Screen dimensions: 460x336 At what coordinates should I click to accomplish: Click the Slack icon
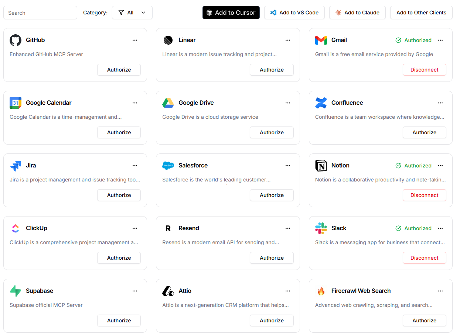tap(321, 228)
